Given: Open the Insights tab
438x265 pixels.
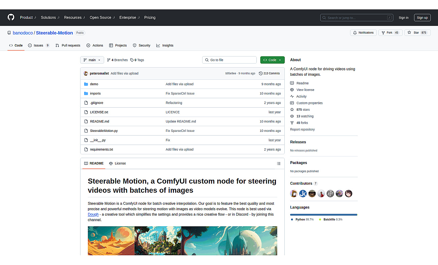Looking at the screenshot, I should (165, 45).
